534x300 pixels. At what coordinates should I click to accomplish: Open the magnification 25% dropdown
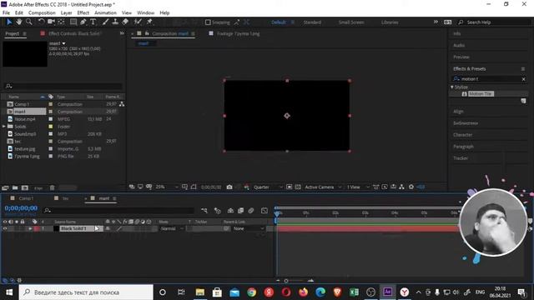[x=167, y=187]
